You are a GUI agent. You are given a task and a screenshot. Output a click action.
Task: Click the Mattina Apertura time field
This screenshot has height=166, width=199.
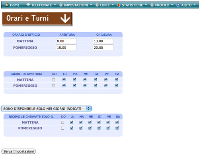pos(66,41)
